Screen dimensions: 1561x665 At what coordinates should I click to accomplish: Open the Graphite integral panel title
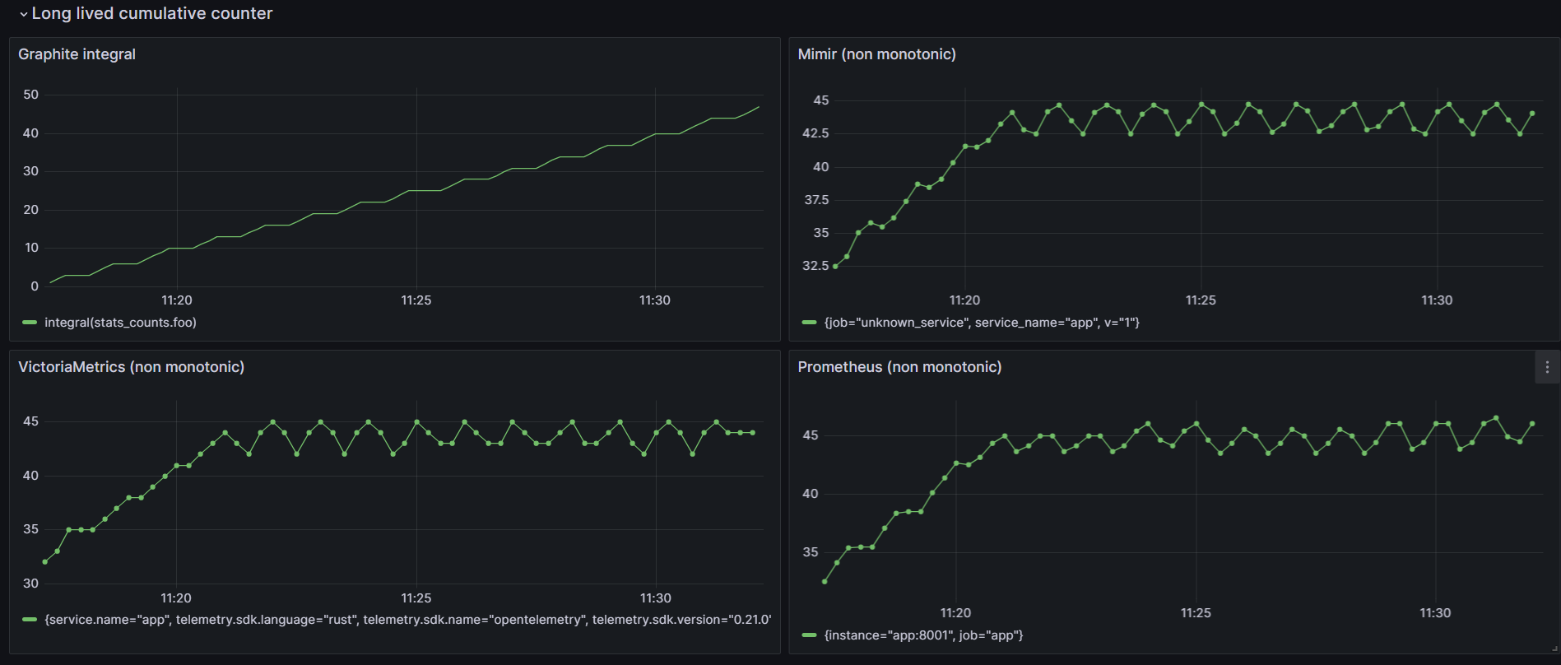(x=77, y=54)
